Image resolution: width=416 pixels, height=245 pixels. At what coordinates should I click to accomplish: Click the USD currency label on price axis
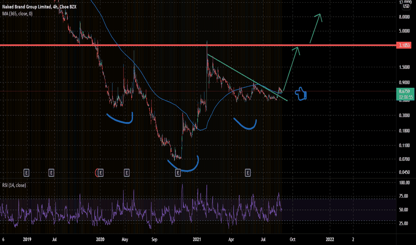(406, 6)
